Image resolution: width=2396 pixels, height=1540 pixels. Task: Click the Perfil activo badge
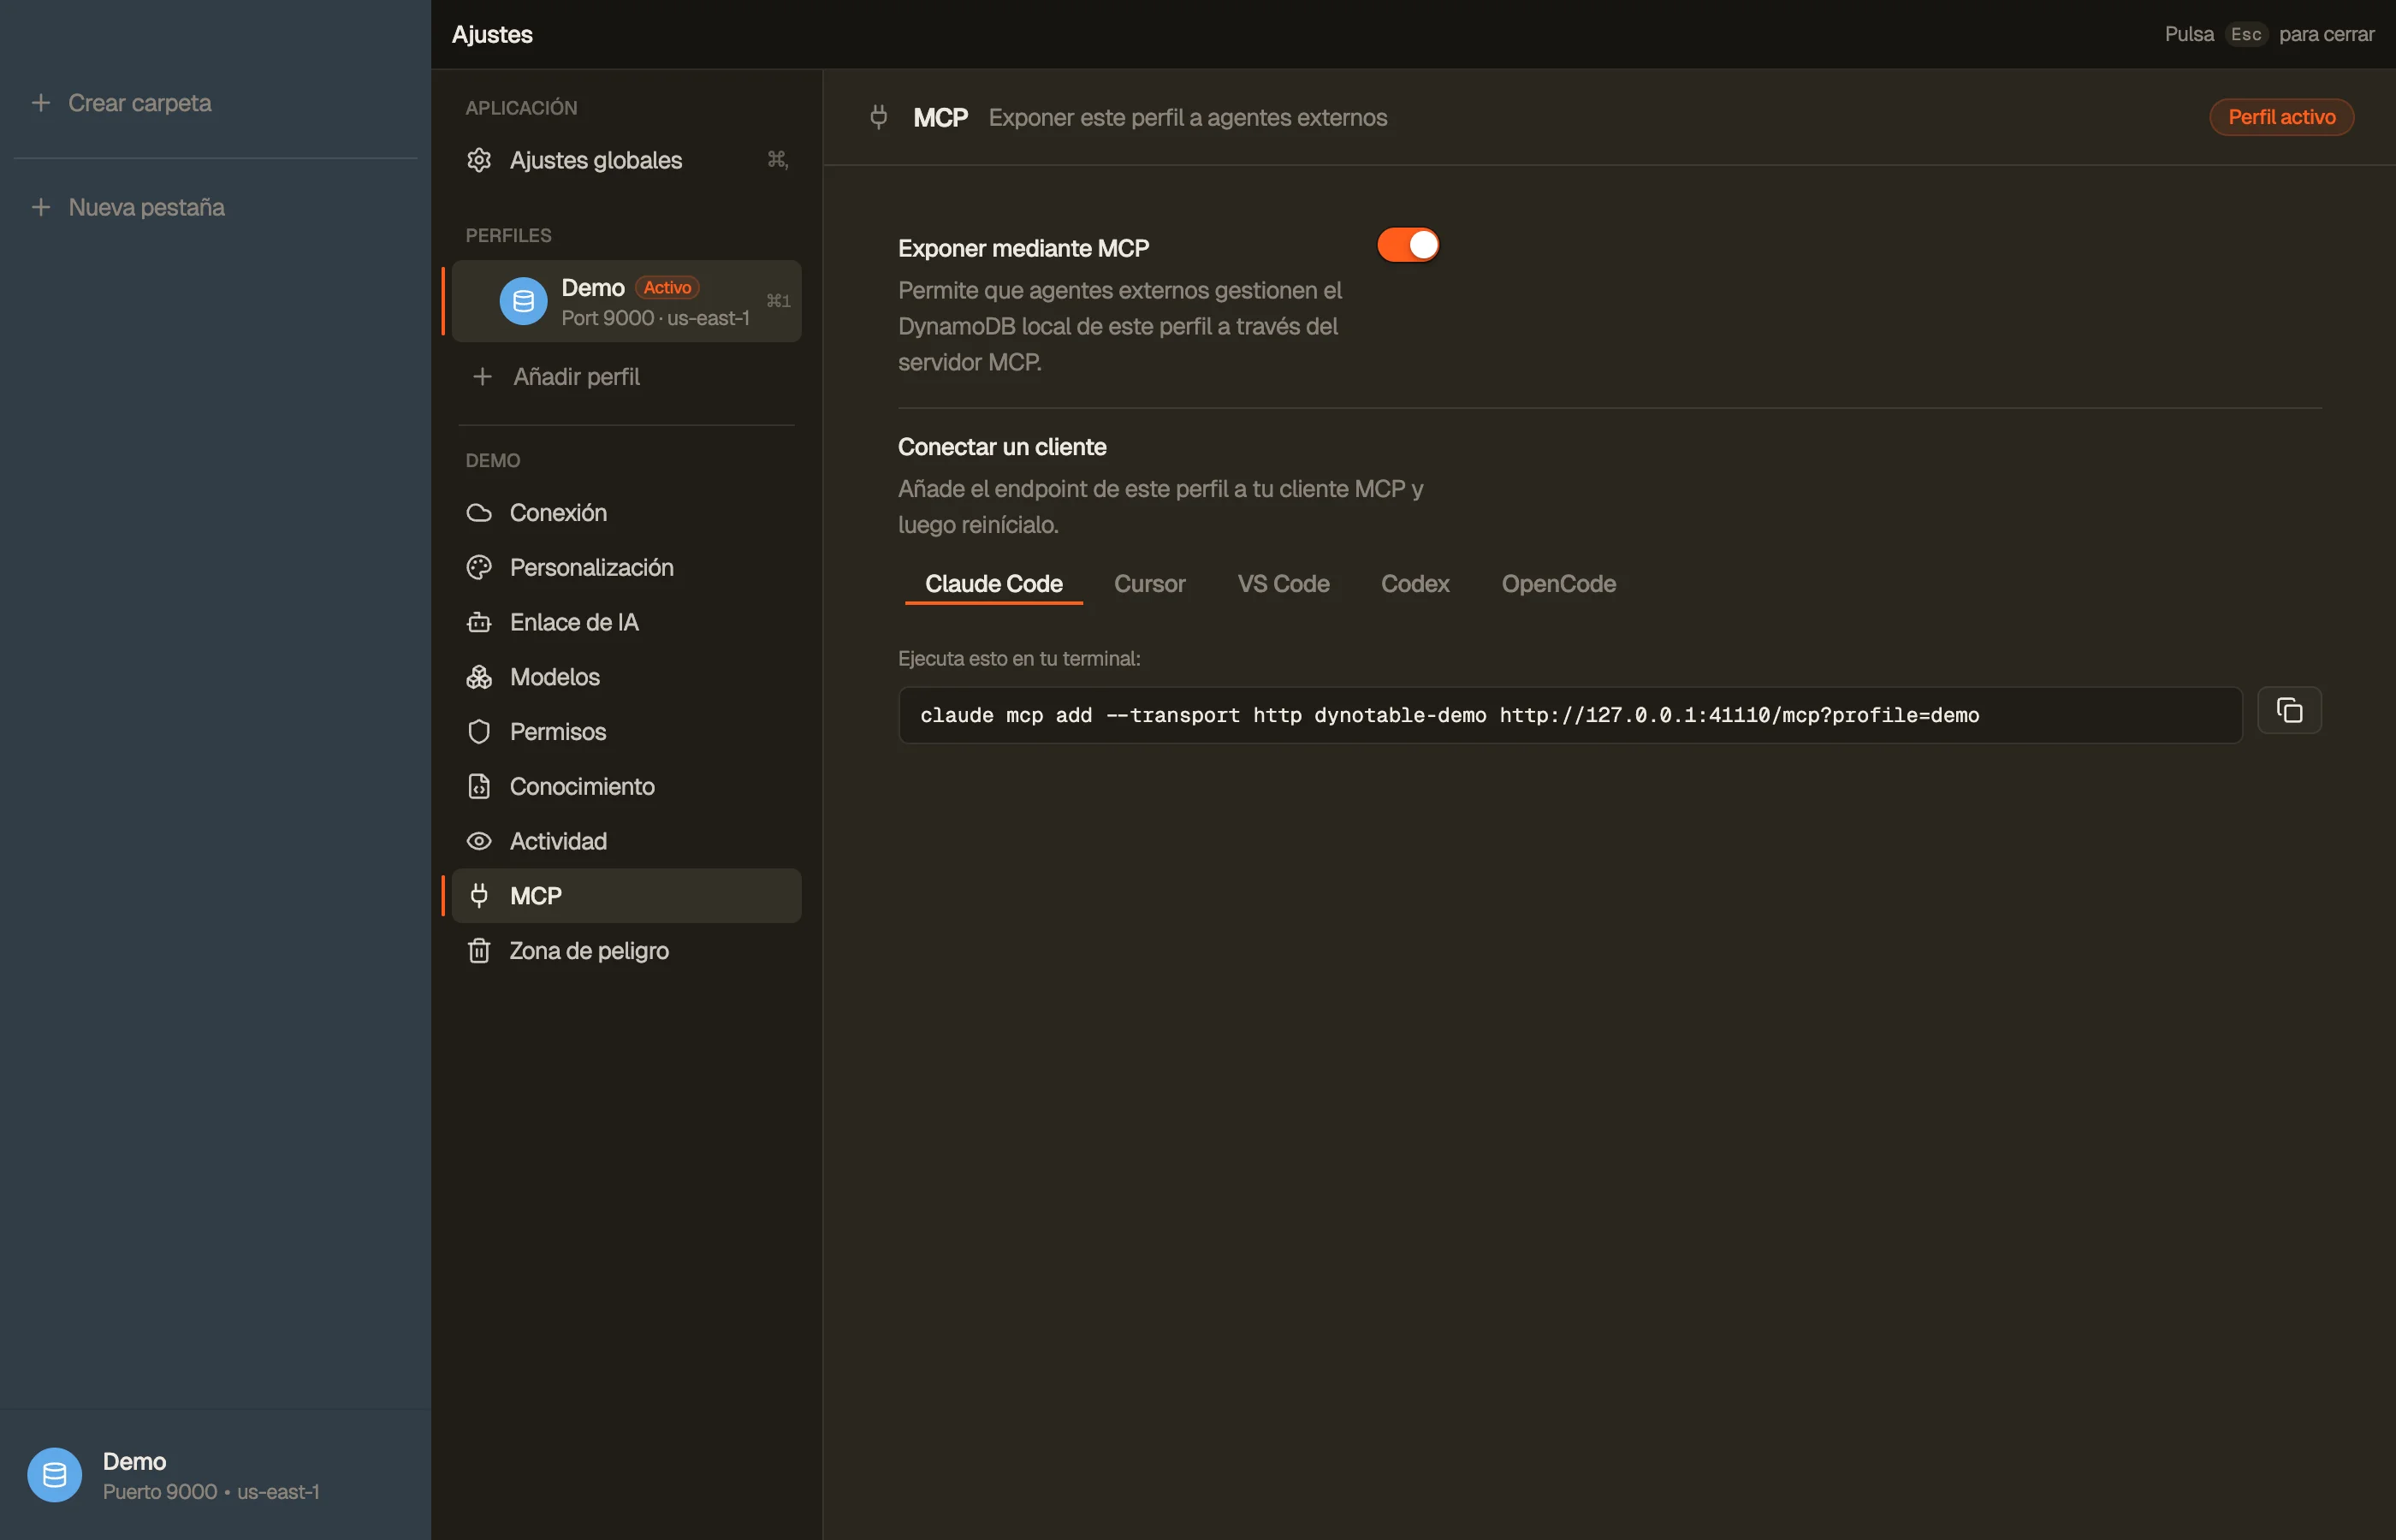point(2281,117)
